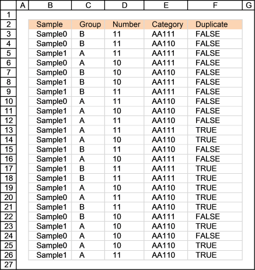
Task: Select the Group cell in row 17
Action: coord(88,169)
